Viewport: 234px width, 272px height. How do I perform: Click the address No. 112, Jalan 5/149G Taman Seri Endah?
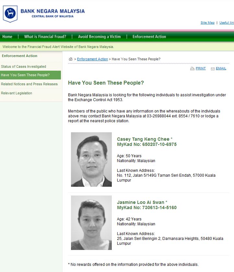coord(166,178)
